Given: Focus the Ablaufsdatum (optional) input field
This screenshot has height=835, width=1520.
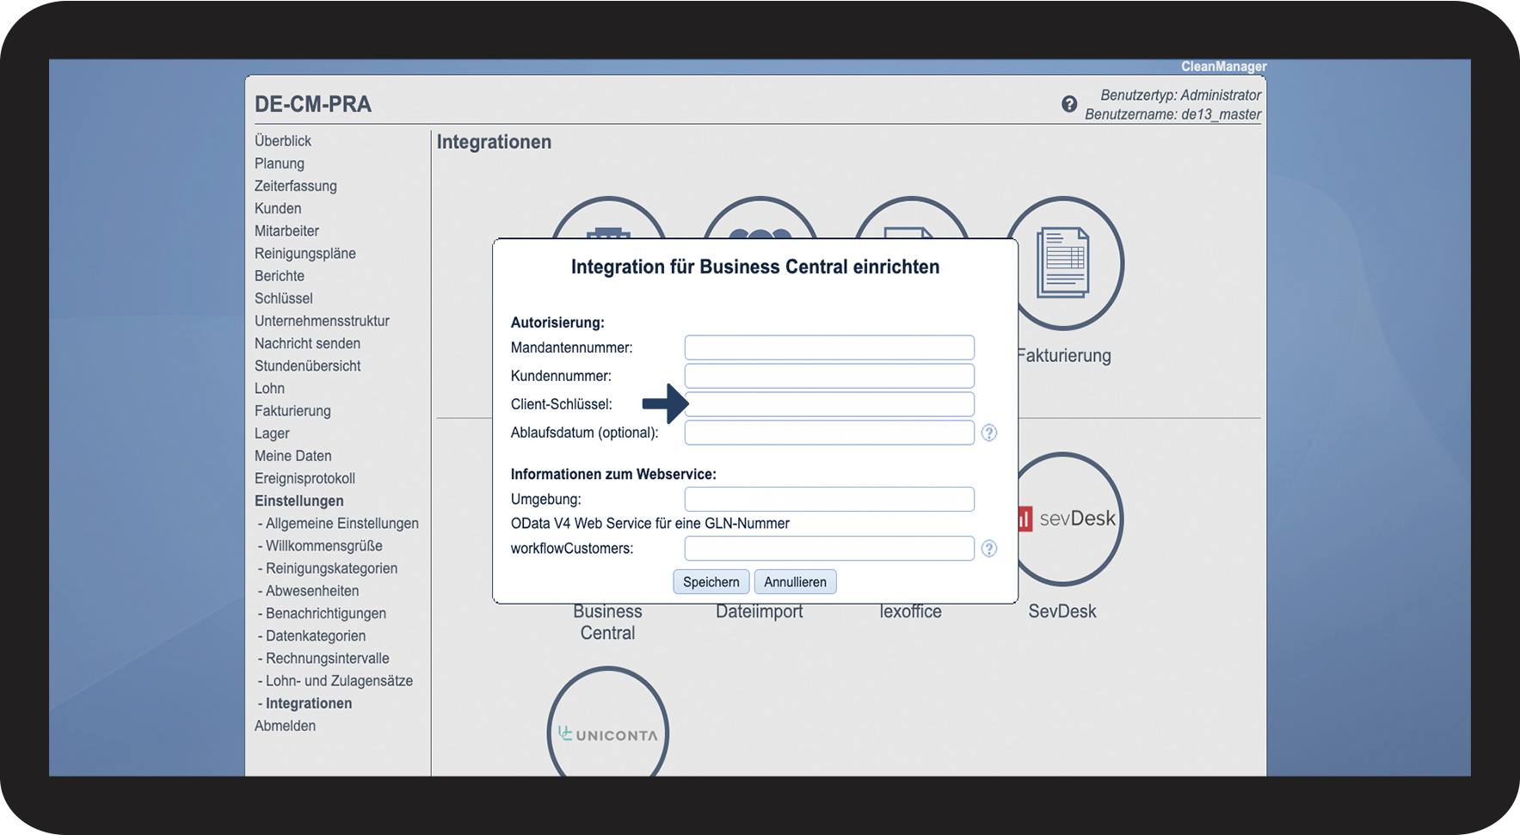Looking at the screenshot, I should click(829, 433).
